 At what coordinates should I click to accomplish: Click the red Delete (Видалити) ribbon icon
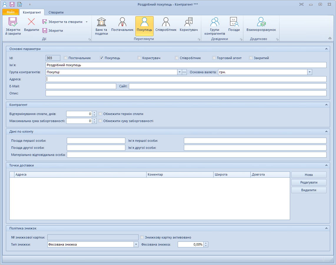(x=31, y=26)
